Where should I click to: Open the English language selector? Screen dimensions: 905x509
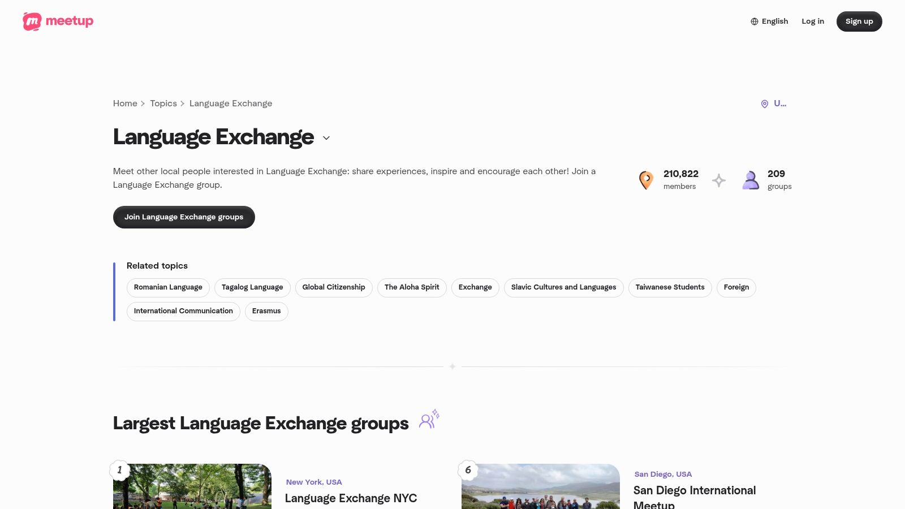[x=769, y=21]
